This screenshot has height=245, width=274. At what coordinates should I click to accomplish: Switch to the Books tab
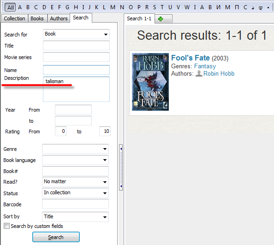pos(37,18)
